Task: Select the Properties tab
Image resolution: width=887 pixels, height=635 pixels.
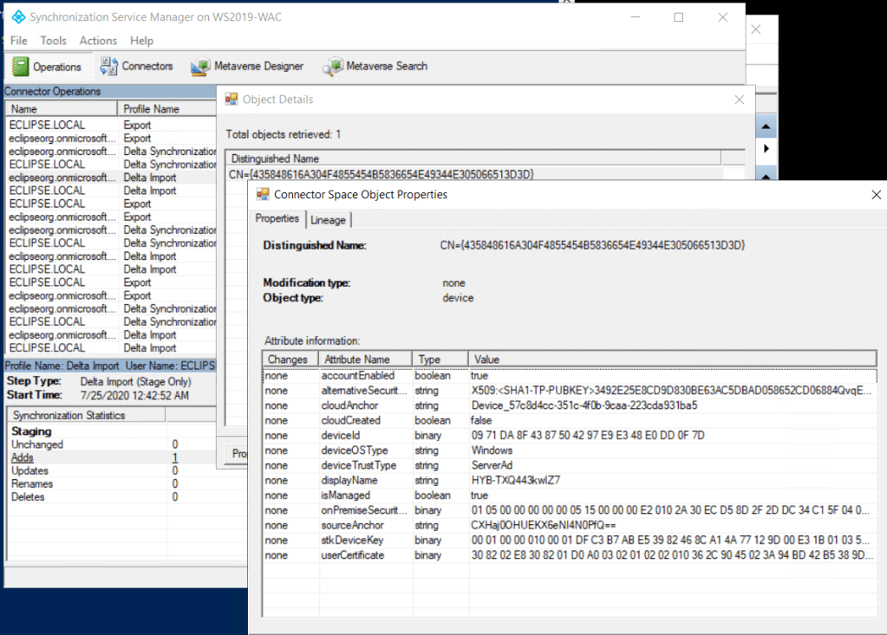Action: pos(277,219)
